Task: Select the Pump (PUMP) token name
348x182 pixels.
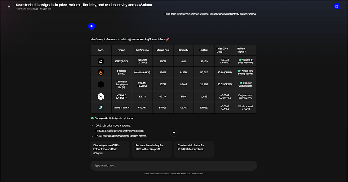Action: point(121,108)
